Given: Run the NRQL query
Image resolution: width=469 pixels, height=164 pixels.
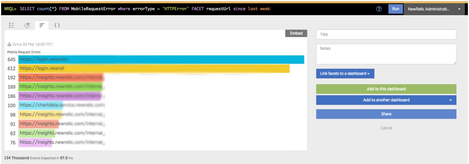Looking at the screenshot, I should [x=395, y=9].
